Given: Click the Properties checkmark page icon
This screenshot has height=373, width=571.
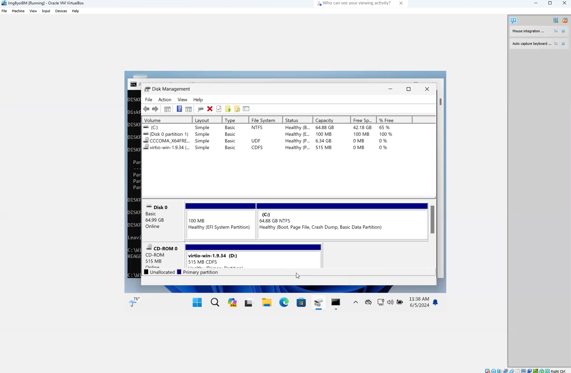Looking at the screenshot, I should [x=219, y=109].
